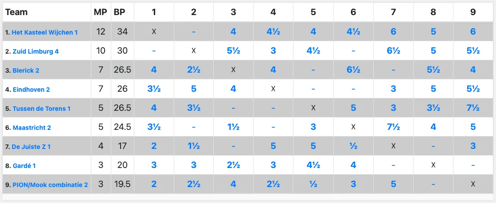The image size is (496, 203).
Task: Open PION/Mook's ½ result in column 5
Action: 313,184
